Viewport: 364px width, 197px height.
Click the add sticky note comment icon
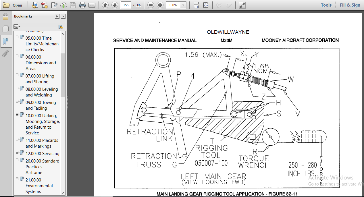pos(219,5)
